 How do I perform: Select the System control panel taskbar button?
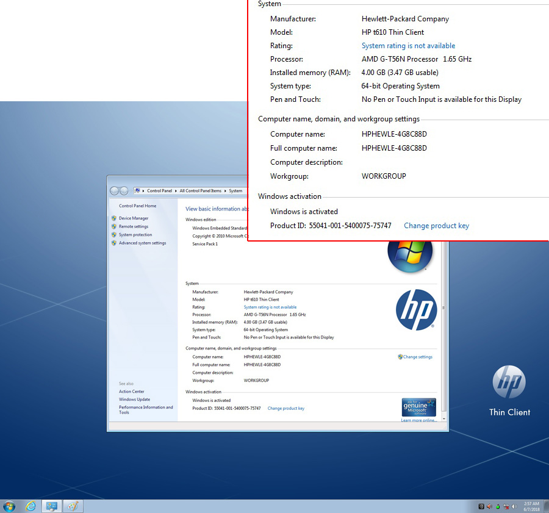pos(52,506)
